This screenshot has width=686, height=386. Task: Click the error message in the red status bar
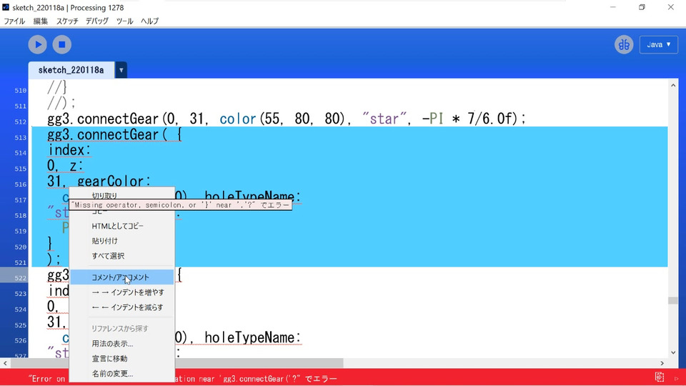coord(182,379)
